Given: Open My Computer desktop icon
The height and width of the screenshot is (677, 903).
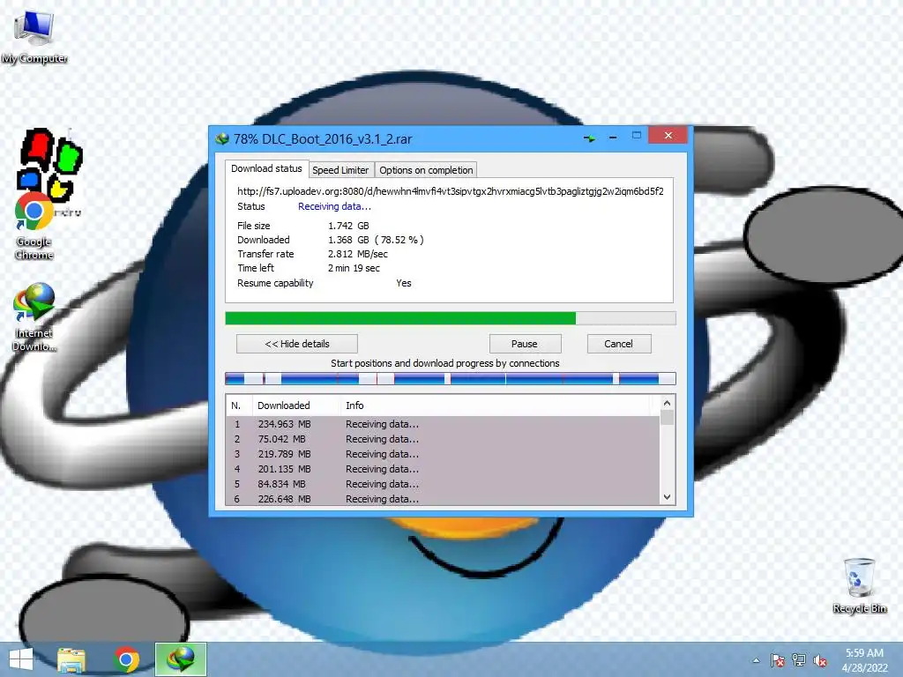Looking at the screenshot, I should point(34,35).
